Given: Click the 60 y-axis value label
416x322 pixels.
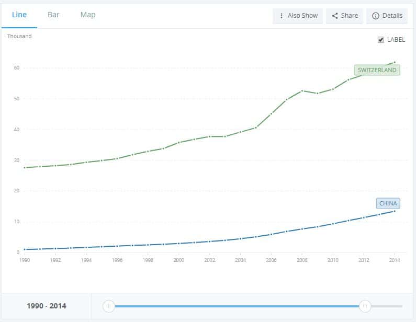Looking at the screenshot, I should (x=17, y=67).
